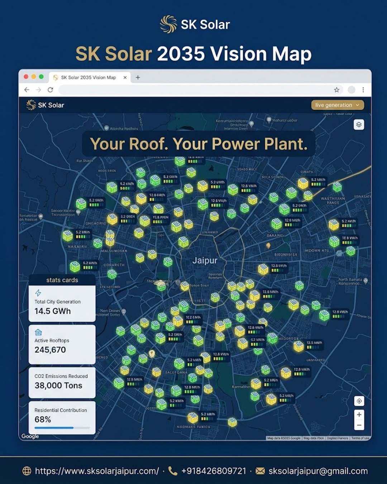This screenshot has width=387, height=484.
Task: Click the 38,000 Tons value
Action: pos(58,386)
